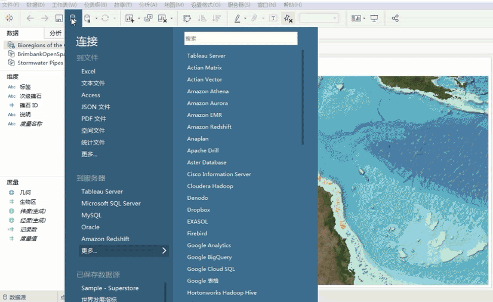Click the undo back arrow icon
493x302 pixels.
click(x=30, y=19)
